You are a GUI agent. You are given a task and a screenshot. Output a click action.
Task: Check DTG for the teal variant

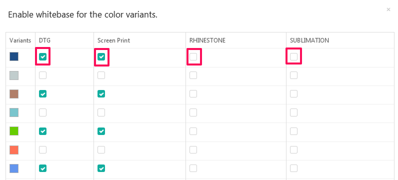click(42, 112)
